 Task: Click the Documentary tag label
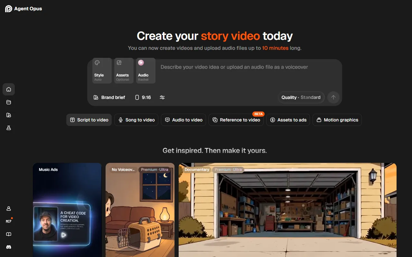tap(197, 170)
